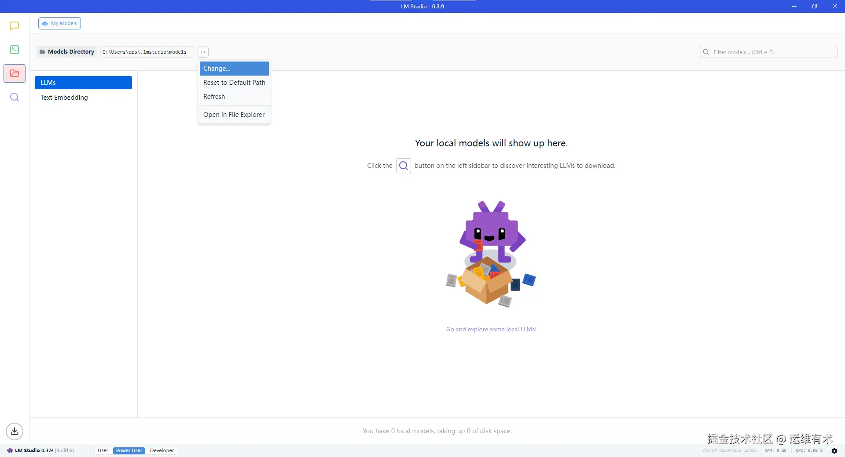The image size is (845, 457).
Task: Click the models directory path text
Action: [145, 52]
